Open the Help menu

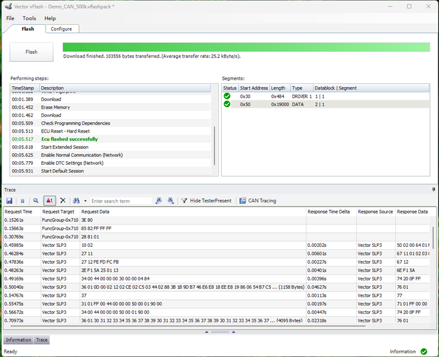(50, 18)
